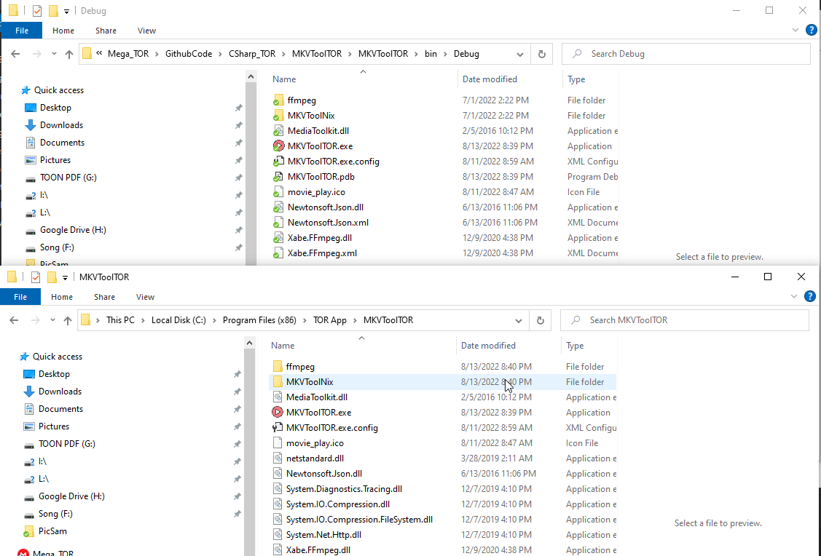Viewport: 821px width, 556px height.
Task: Click MKVToolTOR.pdb file icon
Action: tap(278, 177)
